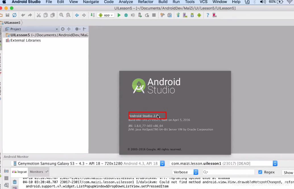
Task: Switch to the Monitors tab
Action: click(x=39, y=172)
